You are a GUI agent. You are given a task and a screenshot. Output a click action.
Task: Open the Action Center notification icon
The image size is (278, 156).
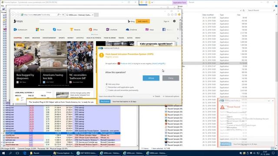[x=273, y=153]
